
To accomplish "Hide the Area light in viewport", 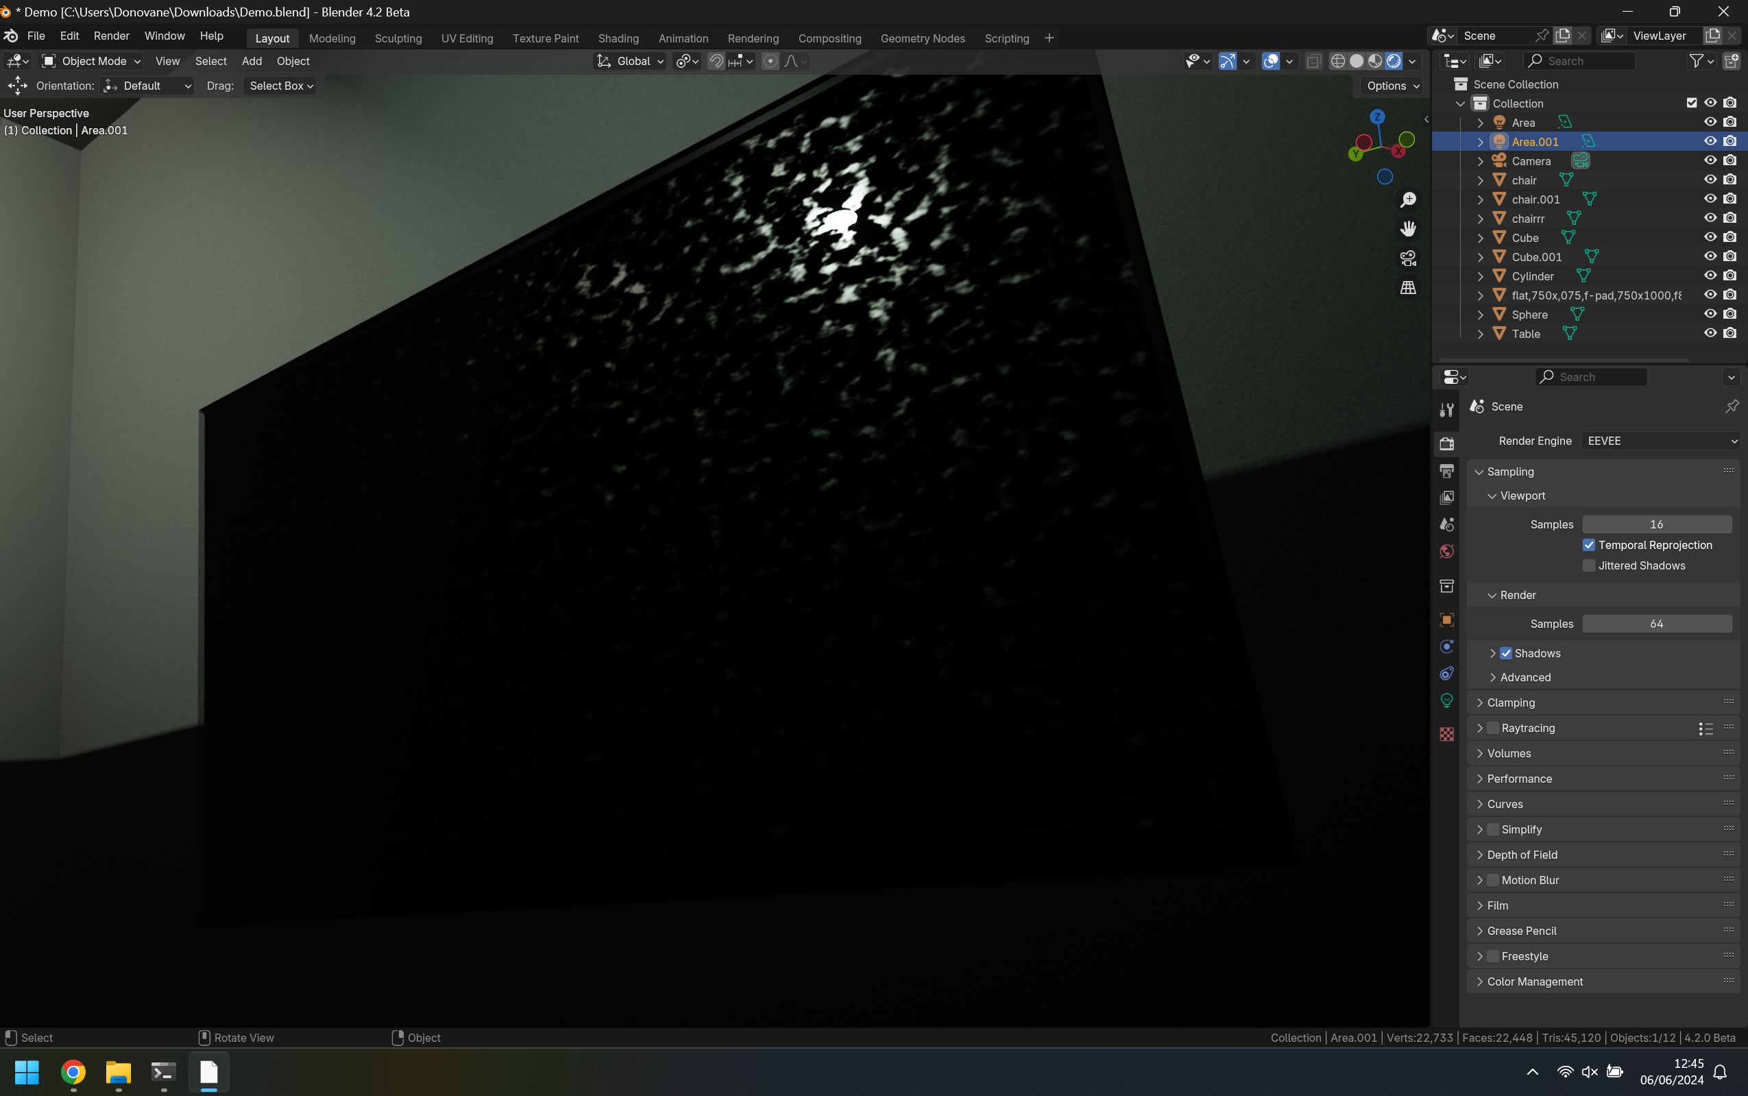I will pos(1710,122).
